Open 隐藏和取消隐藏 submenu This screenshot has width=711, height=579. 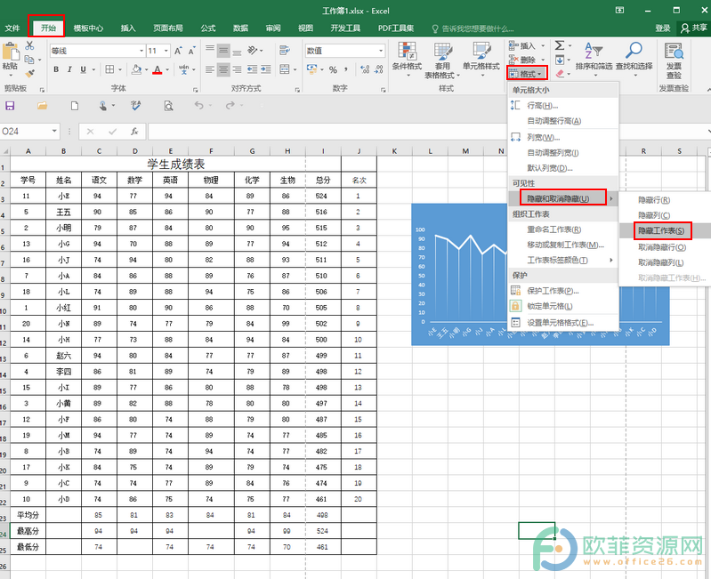(563, 198)
